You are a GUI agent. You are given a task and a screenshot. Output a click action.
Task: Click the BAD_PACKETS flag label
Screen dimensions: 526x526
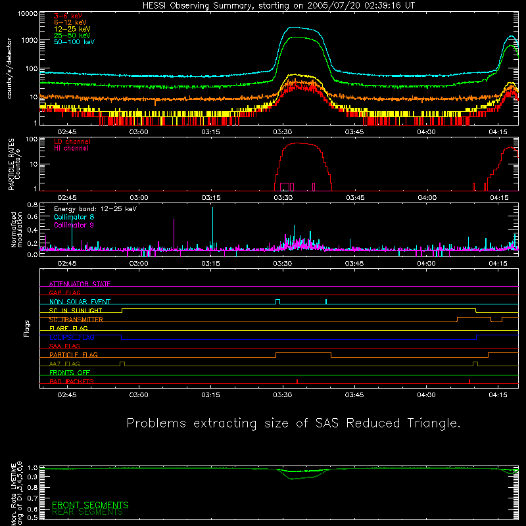72,381
